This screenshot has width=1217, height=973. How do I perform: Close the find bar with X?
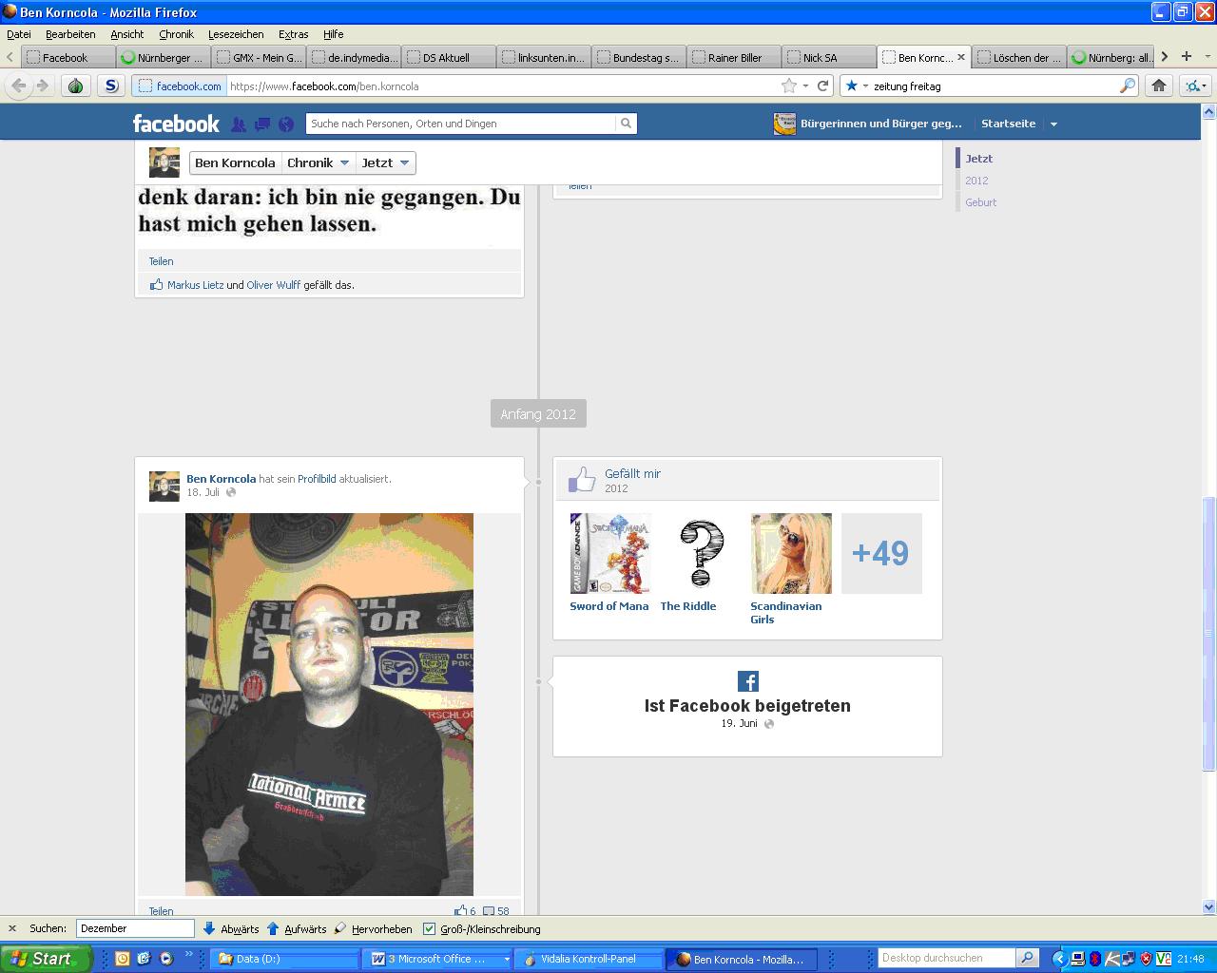coord(12,928)
